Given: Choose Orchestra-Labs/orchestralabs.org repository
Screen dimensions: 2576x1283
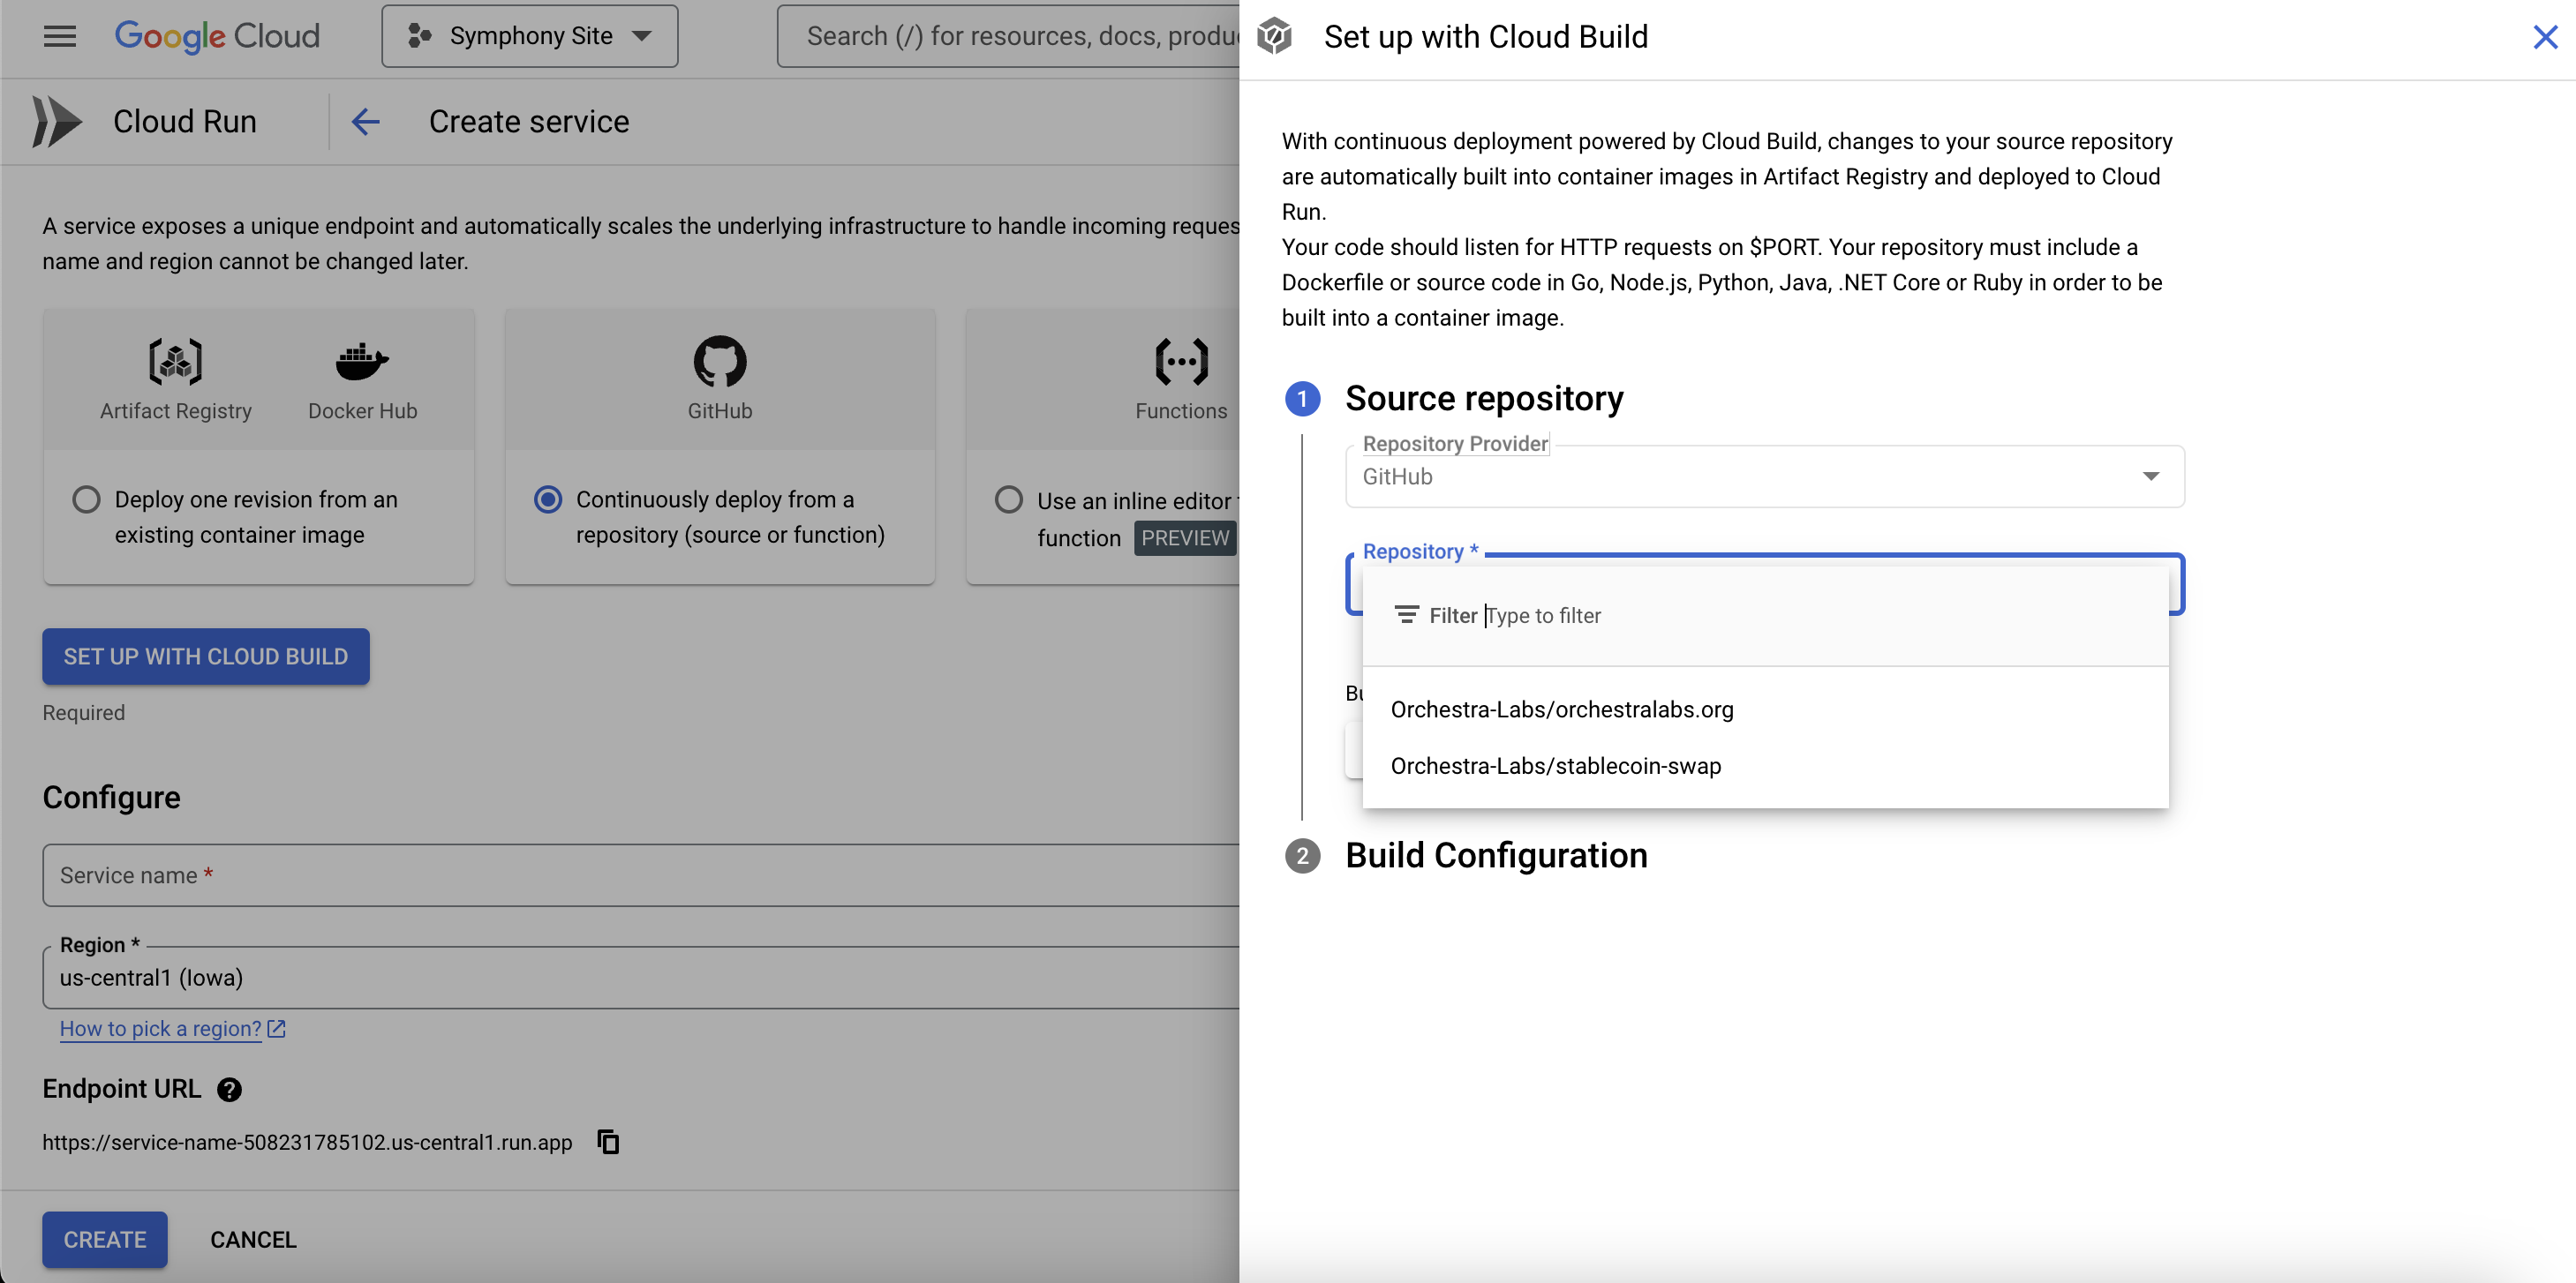Looking at the screenshot, I should (1561, 709).
